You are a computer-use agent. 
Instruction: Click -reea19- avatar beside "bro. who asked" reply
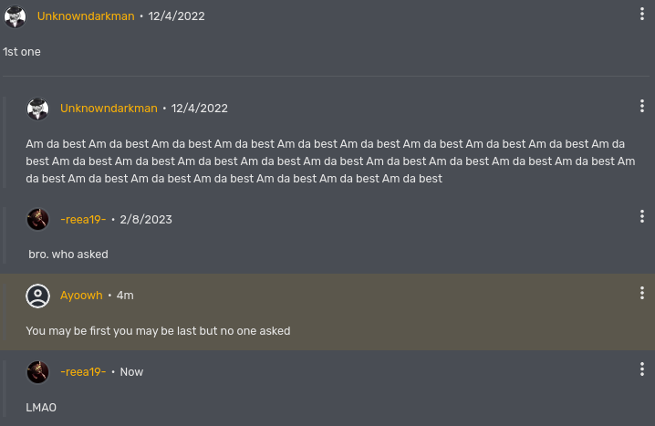[x=37, y=219]
